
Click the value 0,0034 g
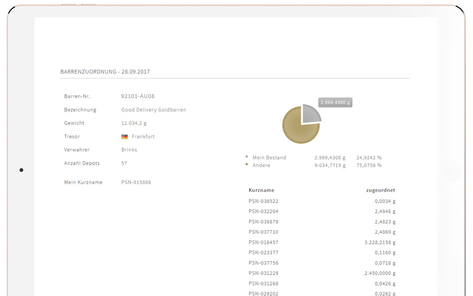(x=385, y=201)
